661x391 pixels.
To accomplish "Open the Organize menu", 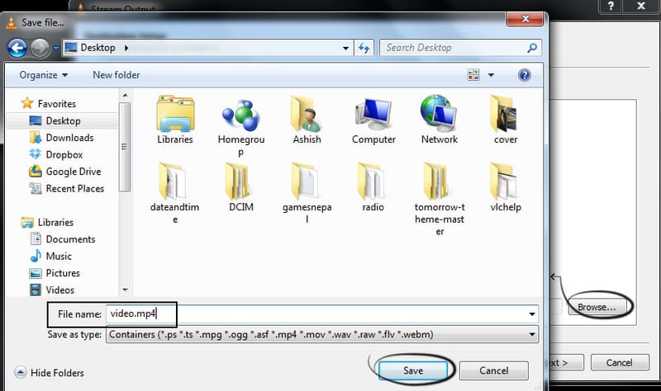I will (44, 75).
